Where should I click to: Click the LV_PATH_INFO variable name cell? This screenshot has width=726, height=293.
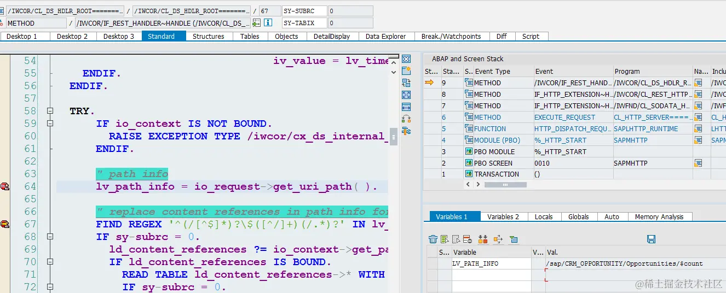point(491,263)
